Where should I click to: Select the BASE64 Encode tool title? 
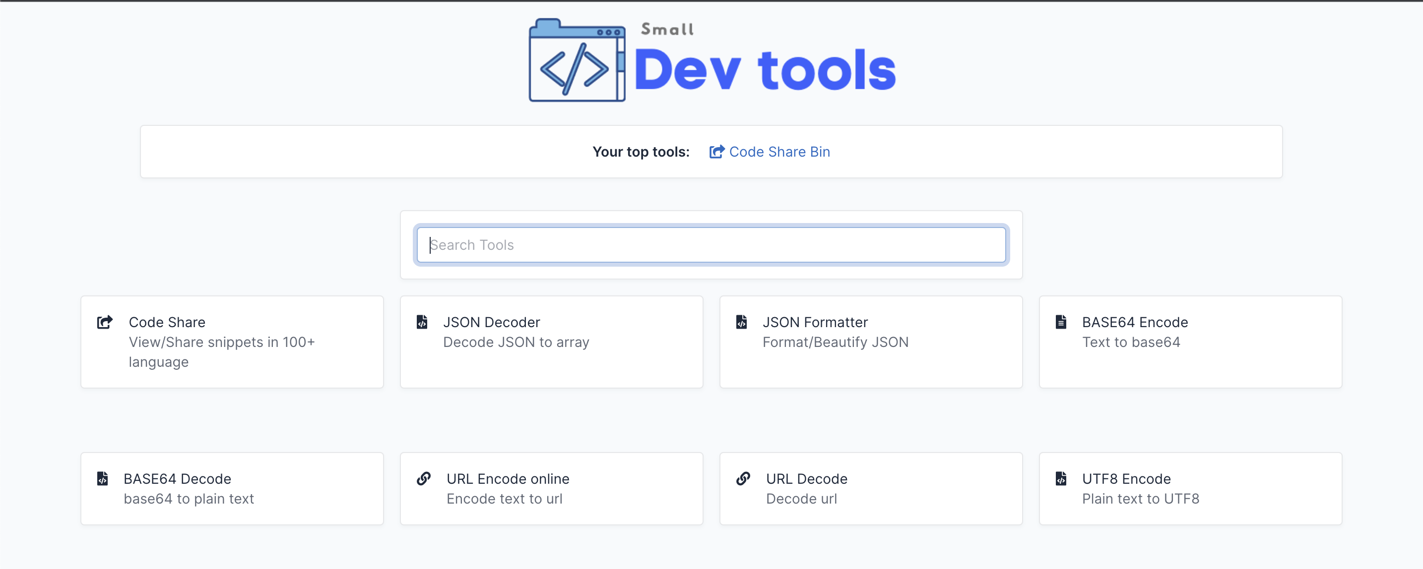tap(1135, 322)
